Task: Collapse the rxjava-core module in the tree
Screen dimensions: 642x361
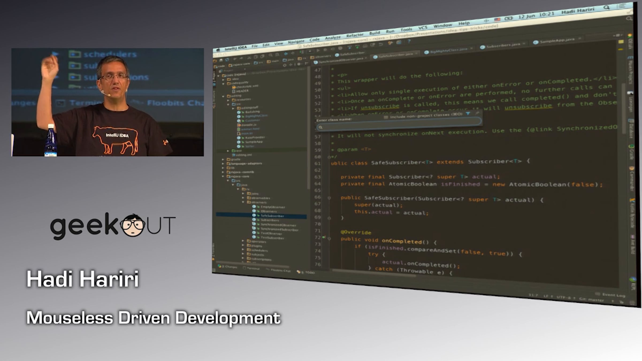Action: click(x=223, y=176)
